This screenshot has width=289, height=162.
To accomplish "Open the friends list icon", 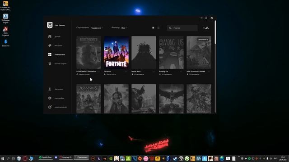I will (x=207, y=28).
